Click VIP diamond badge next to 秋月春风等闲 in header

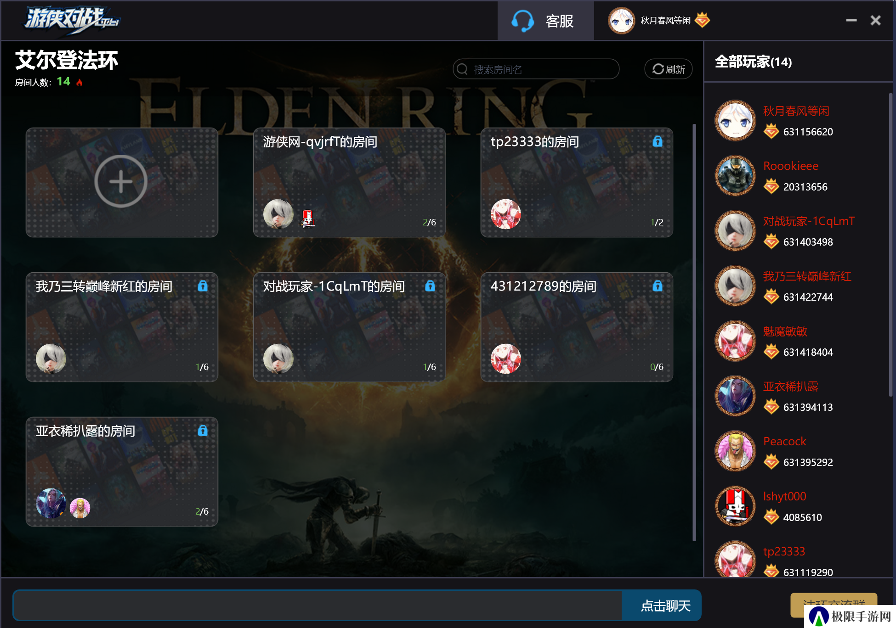(x=703, y=20)
